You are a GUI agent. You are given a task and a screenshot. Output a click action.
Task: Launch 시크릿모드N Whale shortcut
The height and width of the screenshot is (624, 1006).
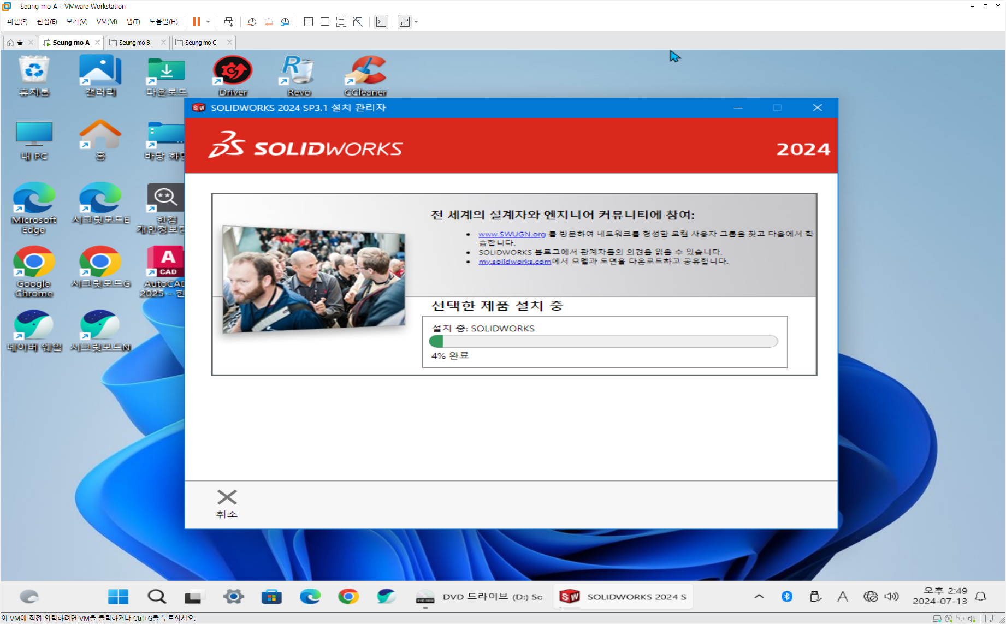100,331
